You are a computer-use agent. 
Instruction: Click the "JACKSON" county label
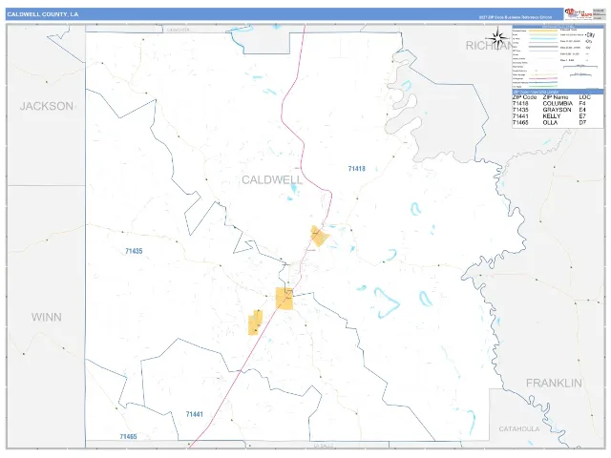[x=47, y=106]
